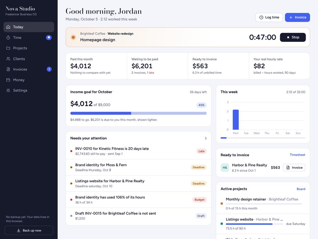318x239 pixels.
Task: Open Listings website in Active projects
Action: point(263,223)
